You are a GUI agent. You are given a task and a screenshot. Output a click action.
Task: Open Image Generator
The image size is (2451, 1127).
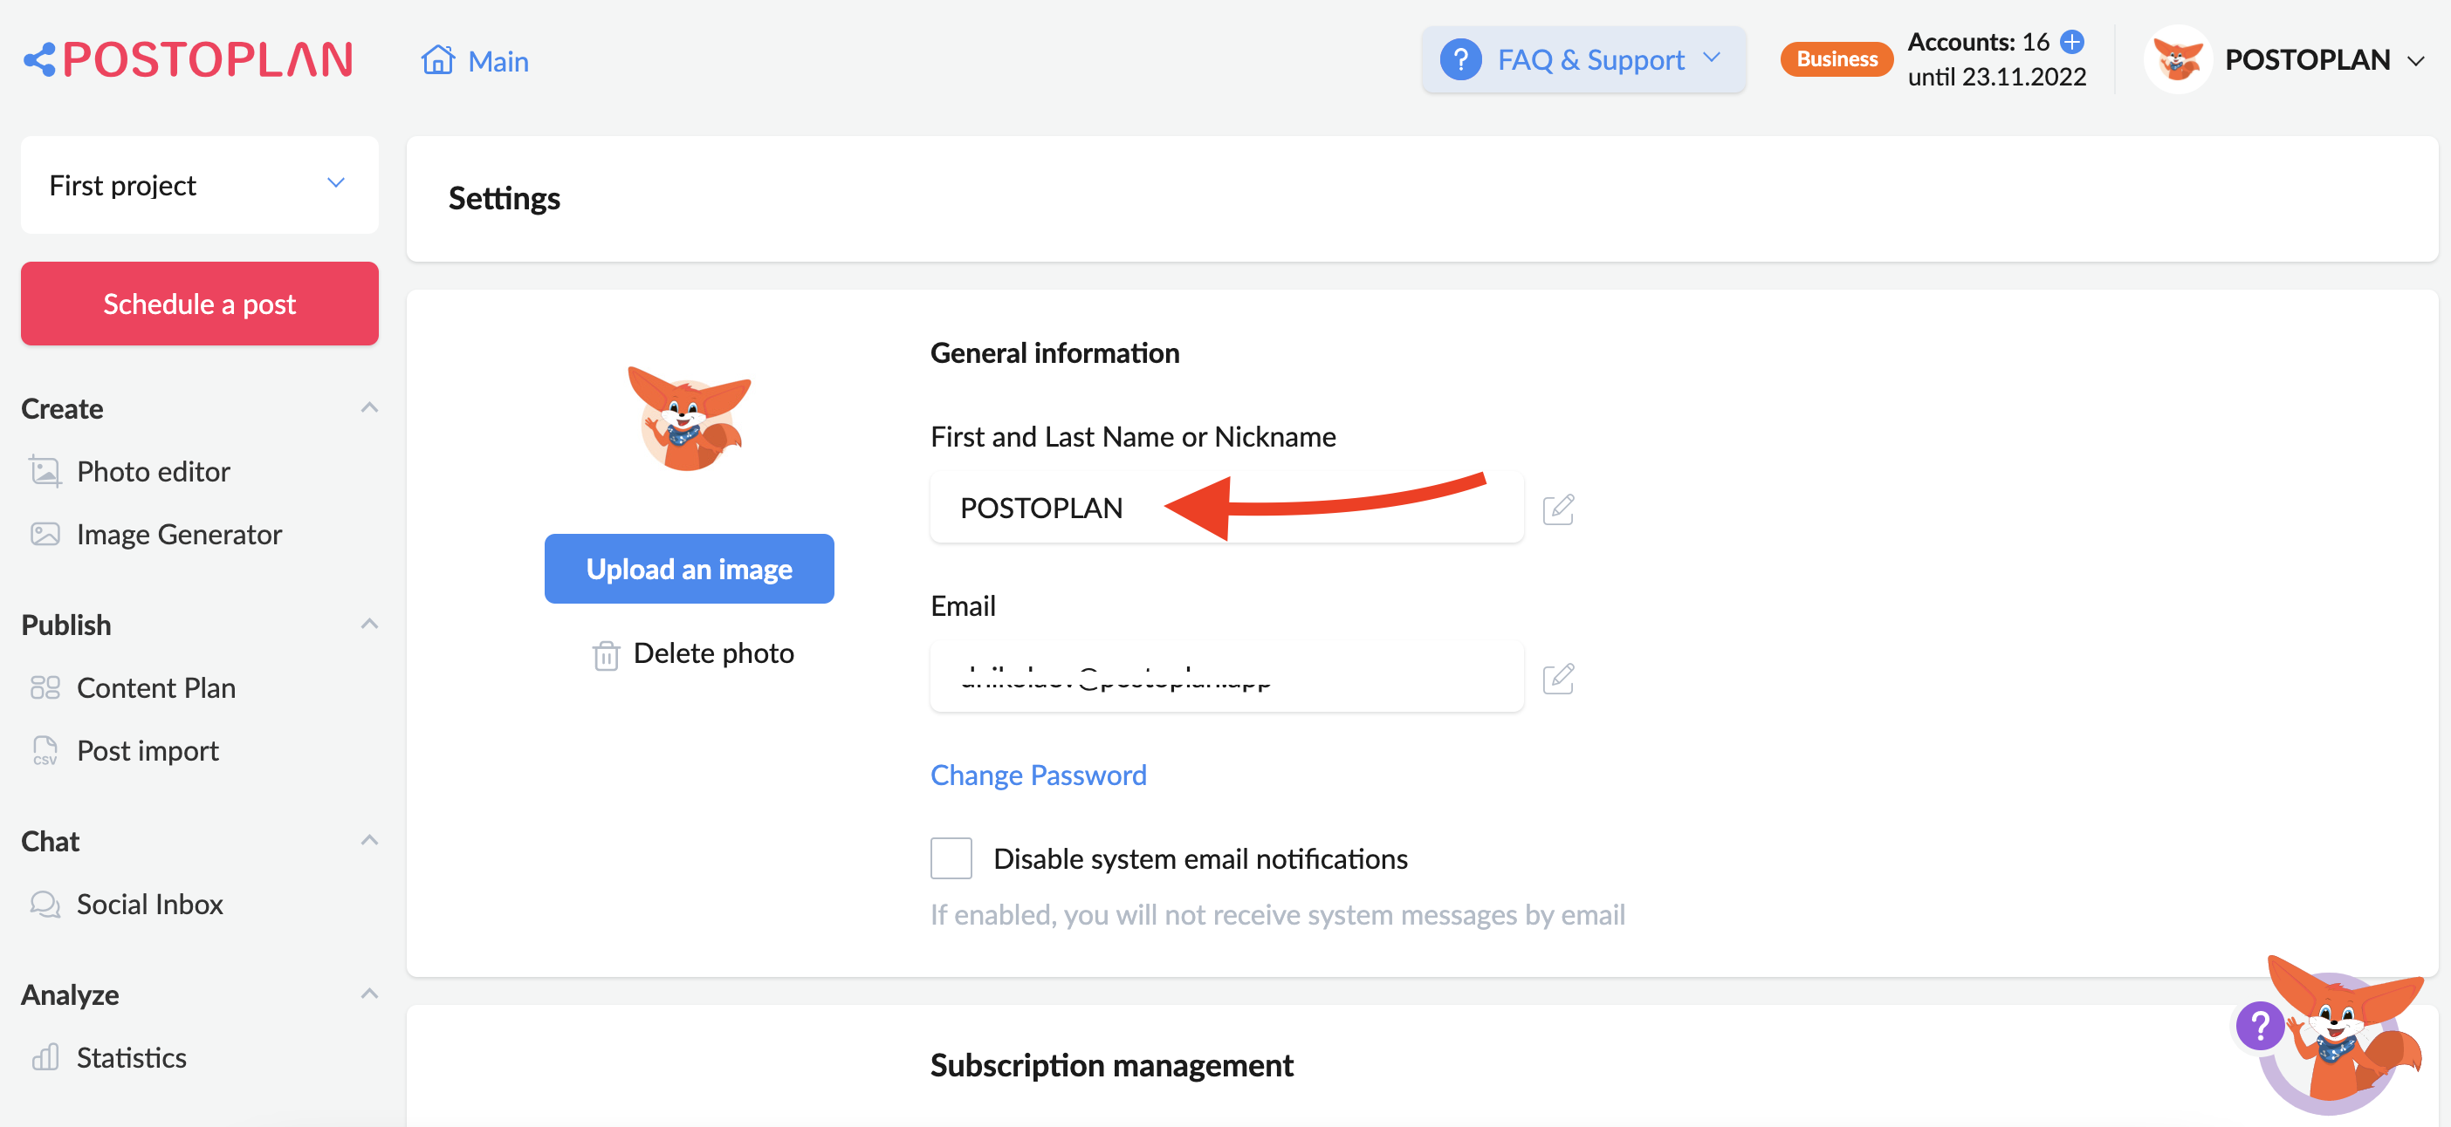[x=179, y=535]
